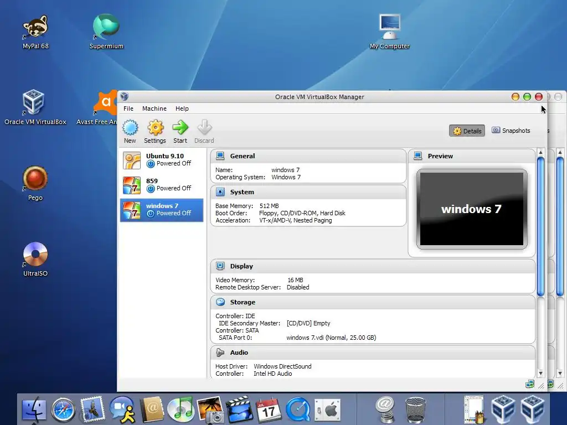Click the System section chip icon
Screen dimensions: 567x425
point(220,192)
